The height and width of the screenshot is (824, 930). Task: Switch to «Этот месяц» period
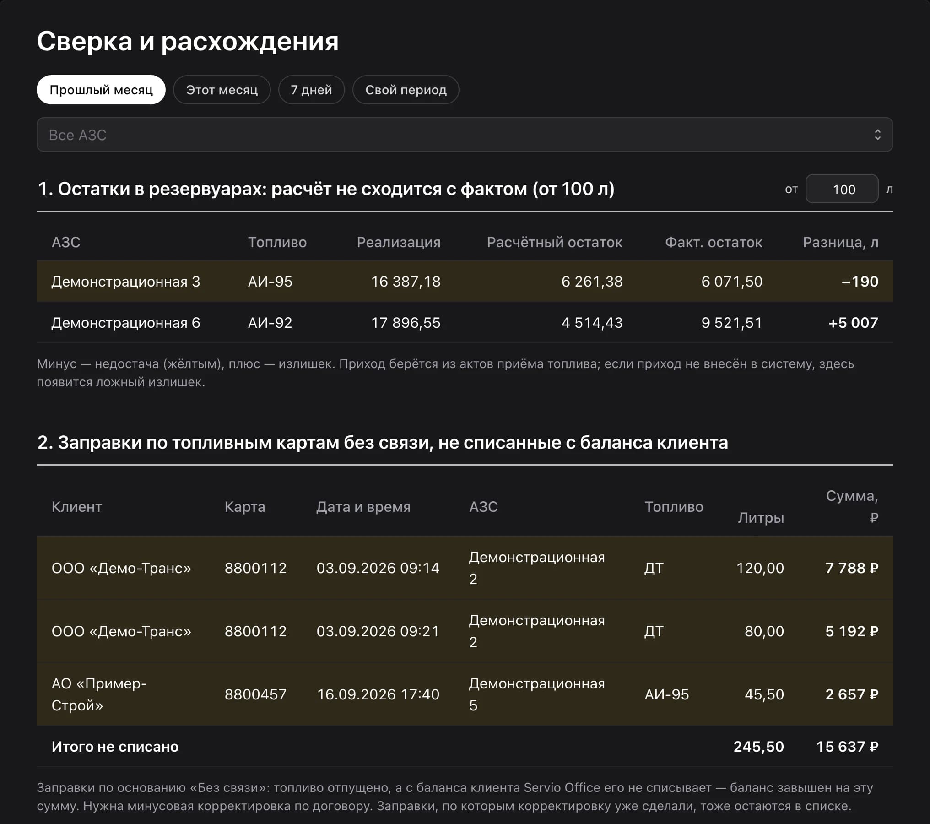(x=222, y=90)
